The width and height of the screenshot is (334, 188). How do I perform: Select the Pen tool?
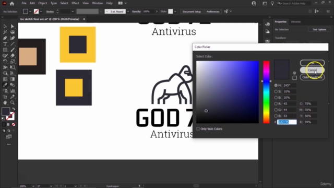coord(5,38)
